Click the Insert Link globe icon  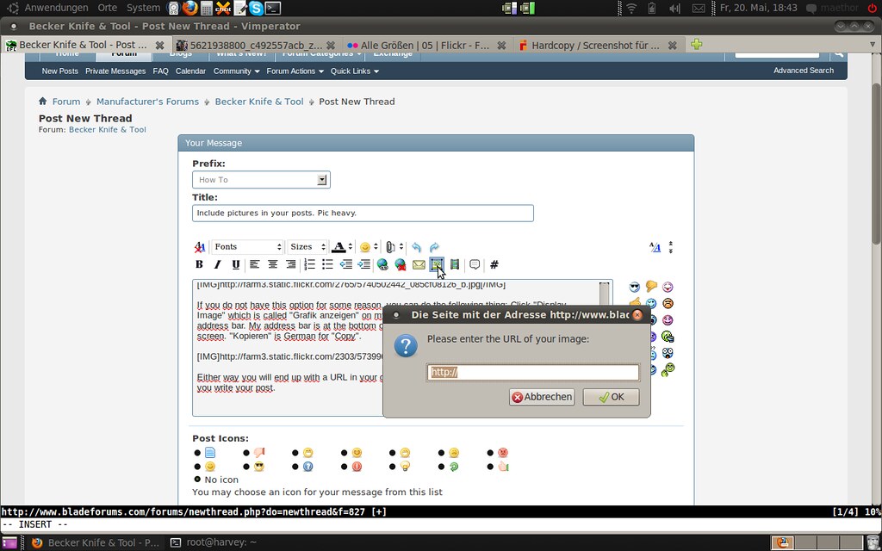[x=382, y=264]
